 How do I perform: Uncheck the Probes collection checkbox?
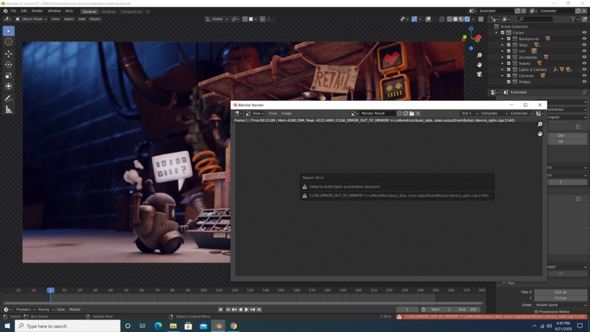point(509,81)
